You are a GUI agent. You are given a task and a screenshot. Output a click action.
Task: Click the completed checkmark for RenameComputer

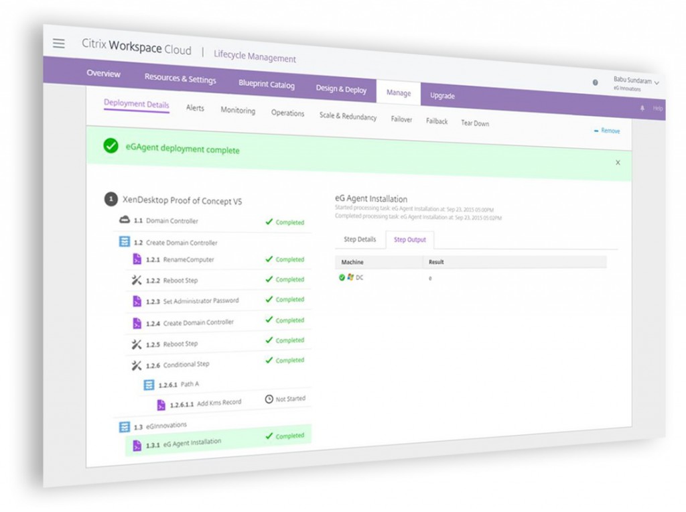(x=269, y=259)
